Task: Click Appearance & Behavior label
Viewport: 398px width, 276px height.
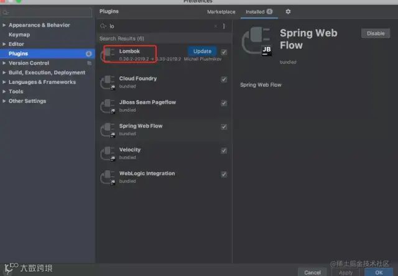Action: click(39, 25)
